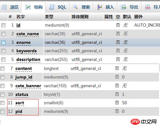Click default value 50 in sort row
Viewport: 160px width, 128px height.
(125, 103)
